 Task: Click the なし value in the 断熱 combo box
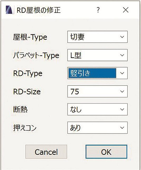[x=76, y=109]
